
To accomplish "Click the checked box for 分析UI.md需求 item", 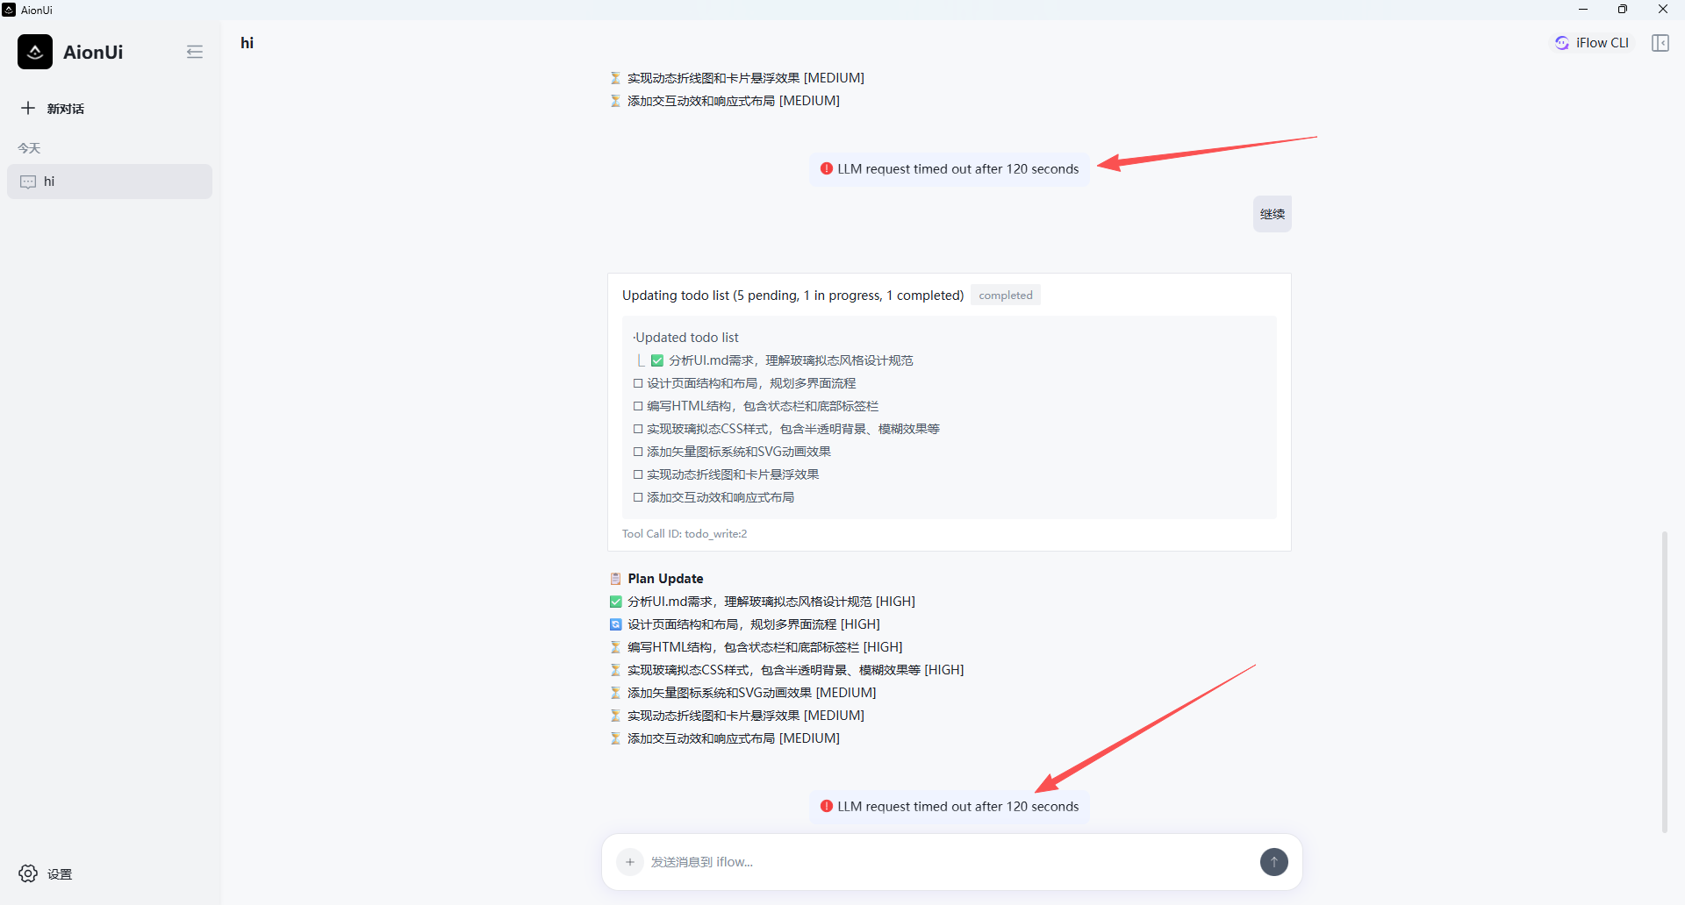I will pos(656,360).
